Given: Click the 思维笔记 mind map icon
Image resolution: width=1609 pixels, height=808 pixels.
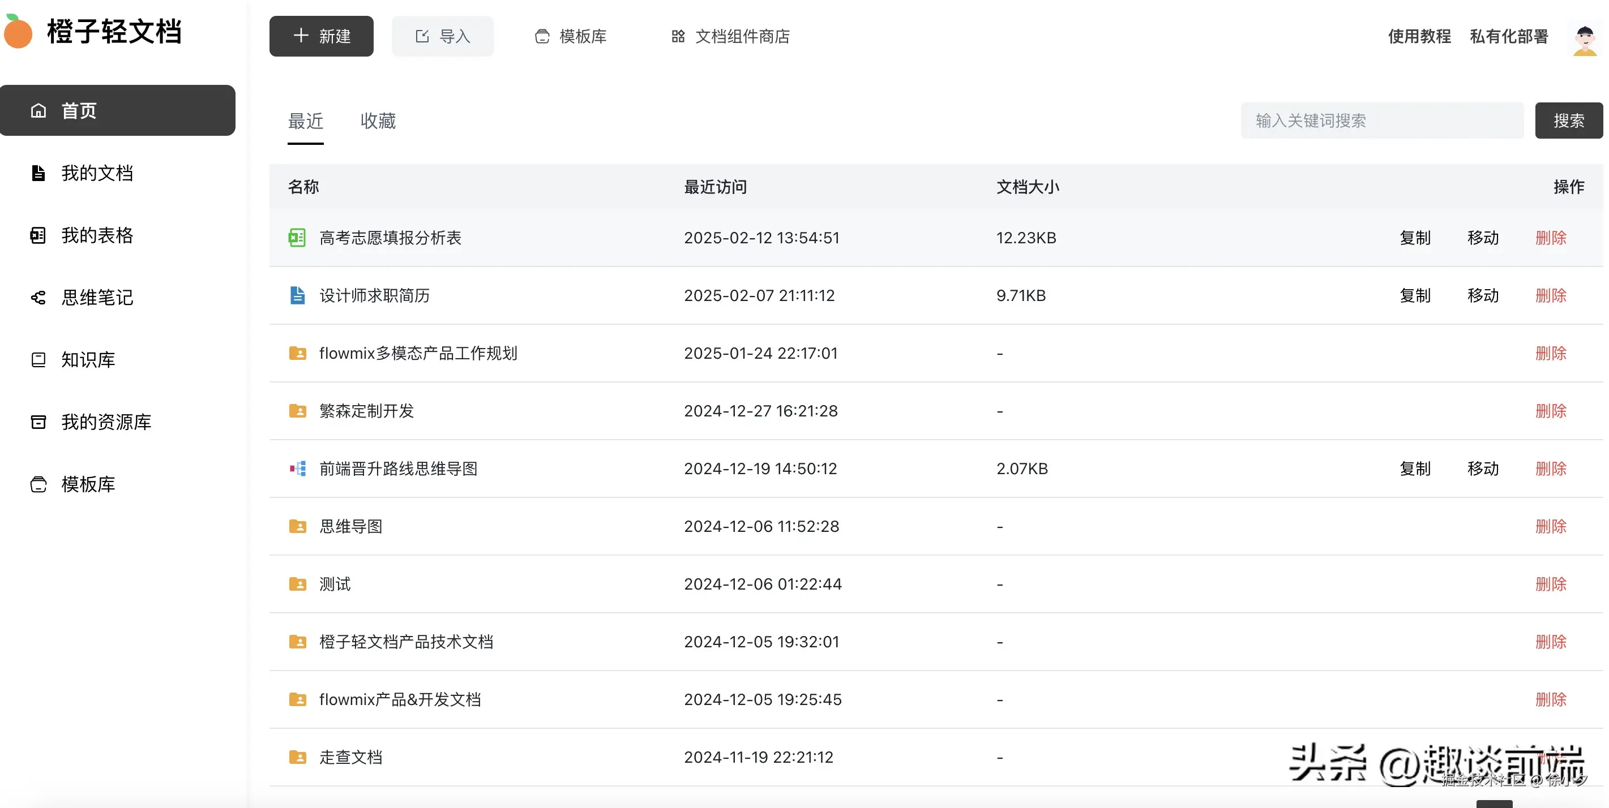Looking at the screenshot, I should (x=38, y=298).
